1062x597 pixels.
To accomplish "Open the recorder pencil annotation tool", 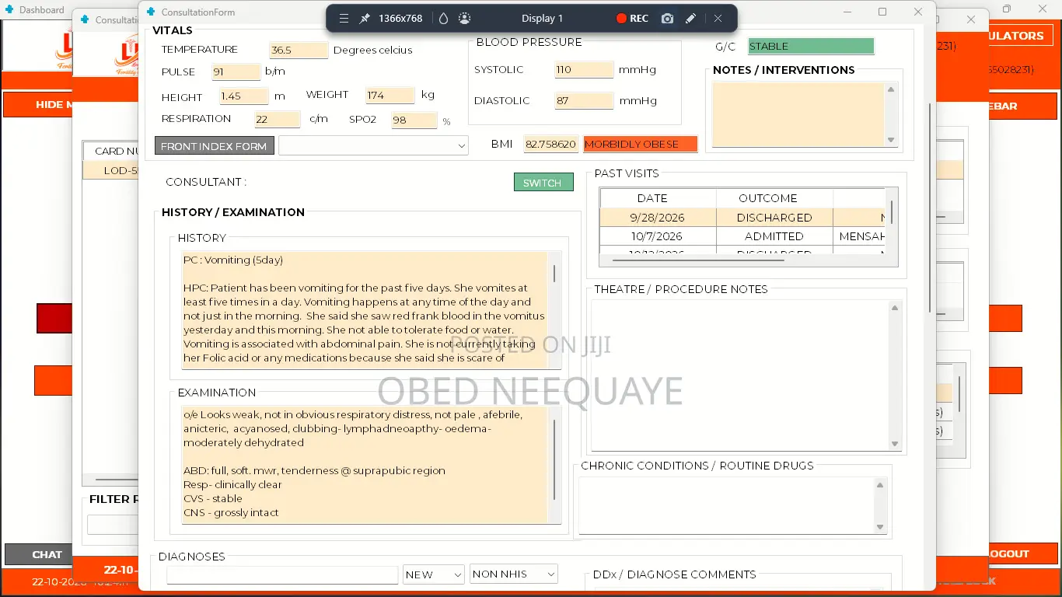I will click(x=690, y=19).
